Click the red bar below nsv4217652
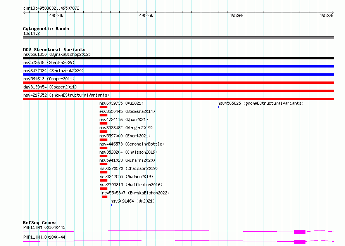Screen dimensions: 345x246 tap(178, 99)
